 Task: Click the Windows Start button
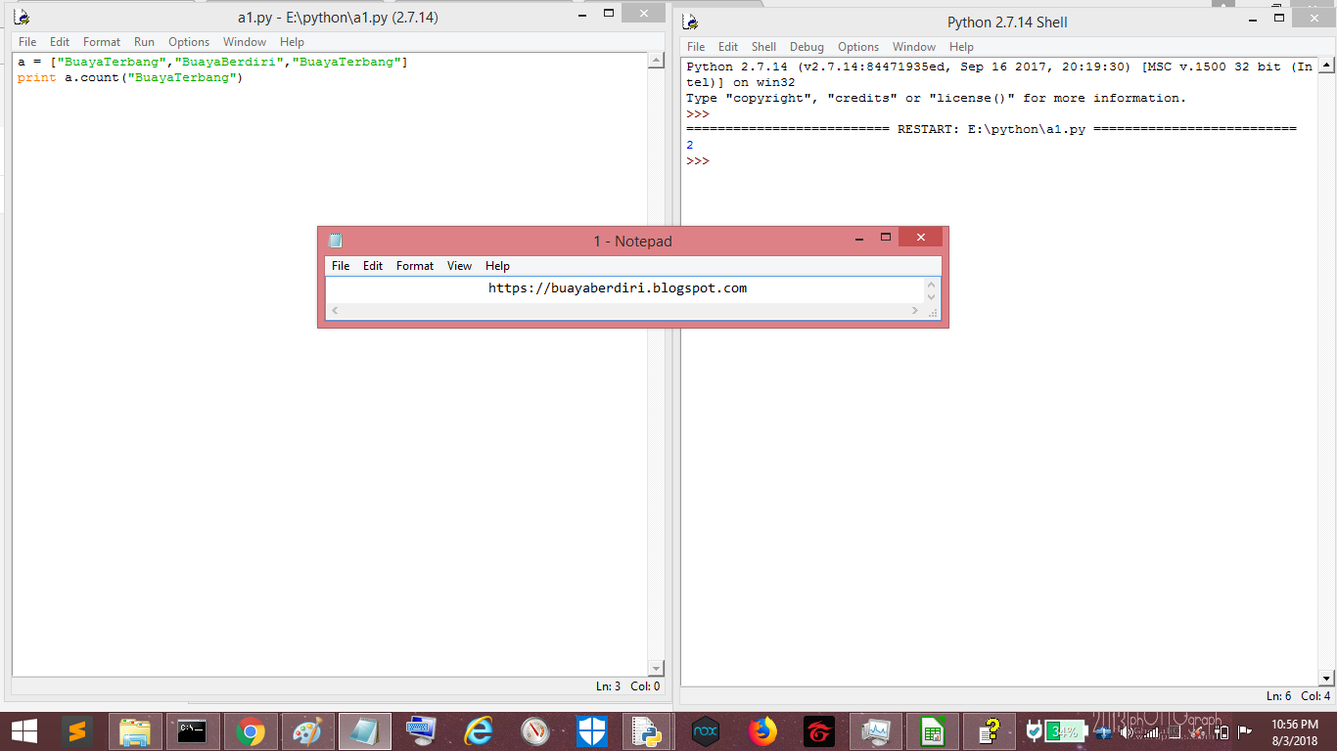(23, 730)
